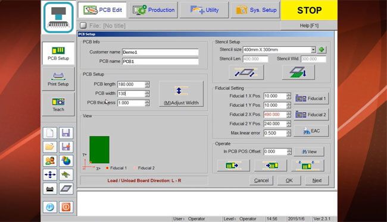Click the users icon in sidebar
387x222 pixels.
(x=50, y=161)
